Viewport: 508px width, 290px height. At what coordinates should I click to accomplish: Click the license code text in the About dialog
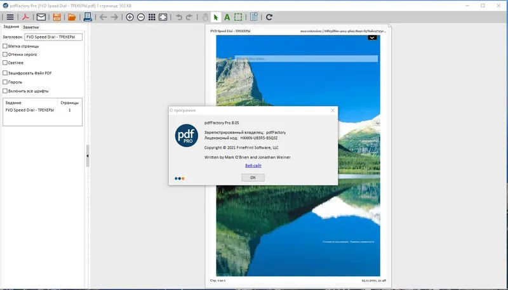259,138
